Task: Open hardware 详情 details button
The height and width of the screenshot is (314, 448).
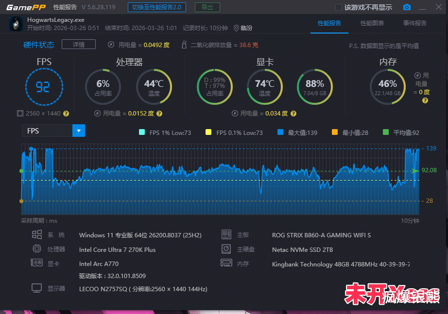Action: (x=79, y=45)
